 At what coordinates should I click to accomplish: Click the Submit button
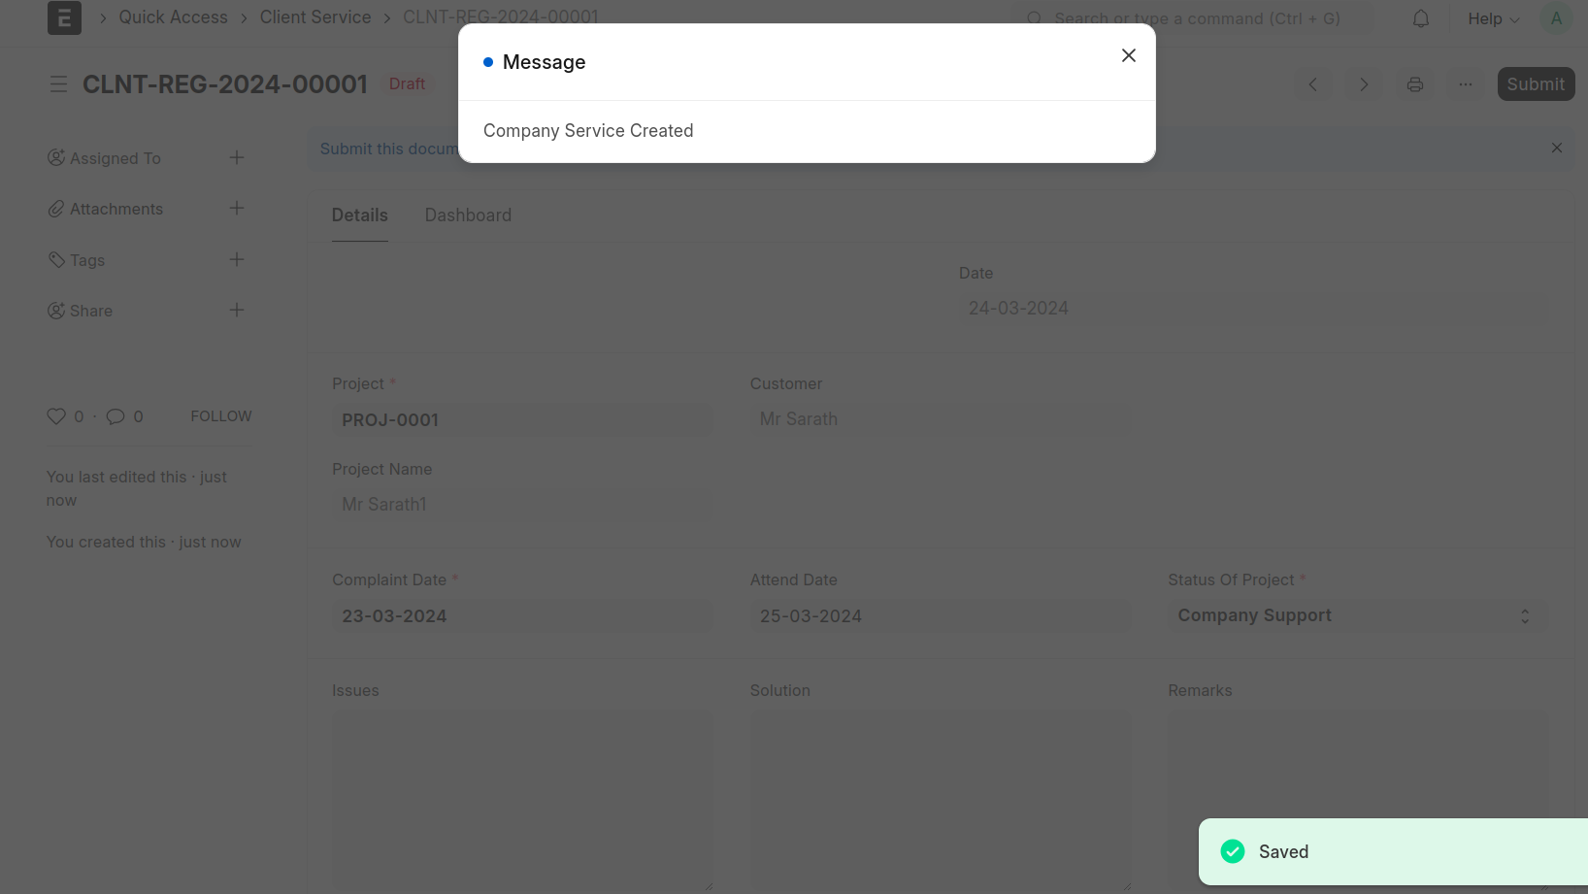coord(1536,84)
